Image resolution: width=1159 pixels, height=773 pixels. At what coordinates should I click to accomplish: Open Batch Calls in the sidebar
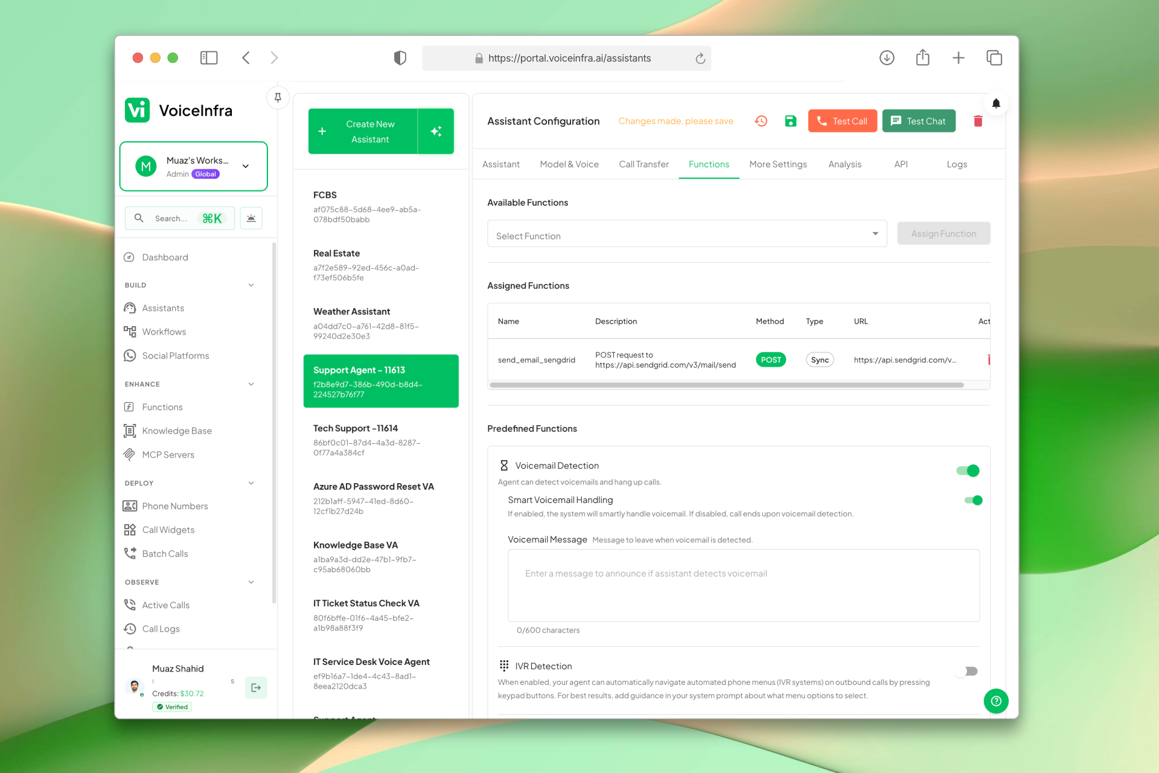pos(165,554)
